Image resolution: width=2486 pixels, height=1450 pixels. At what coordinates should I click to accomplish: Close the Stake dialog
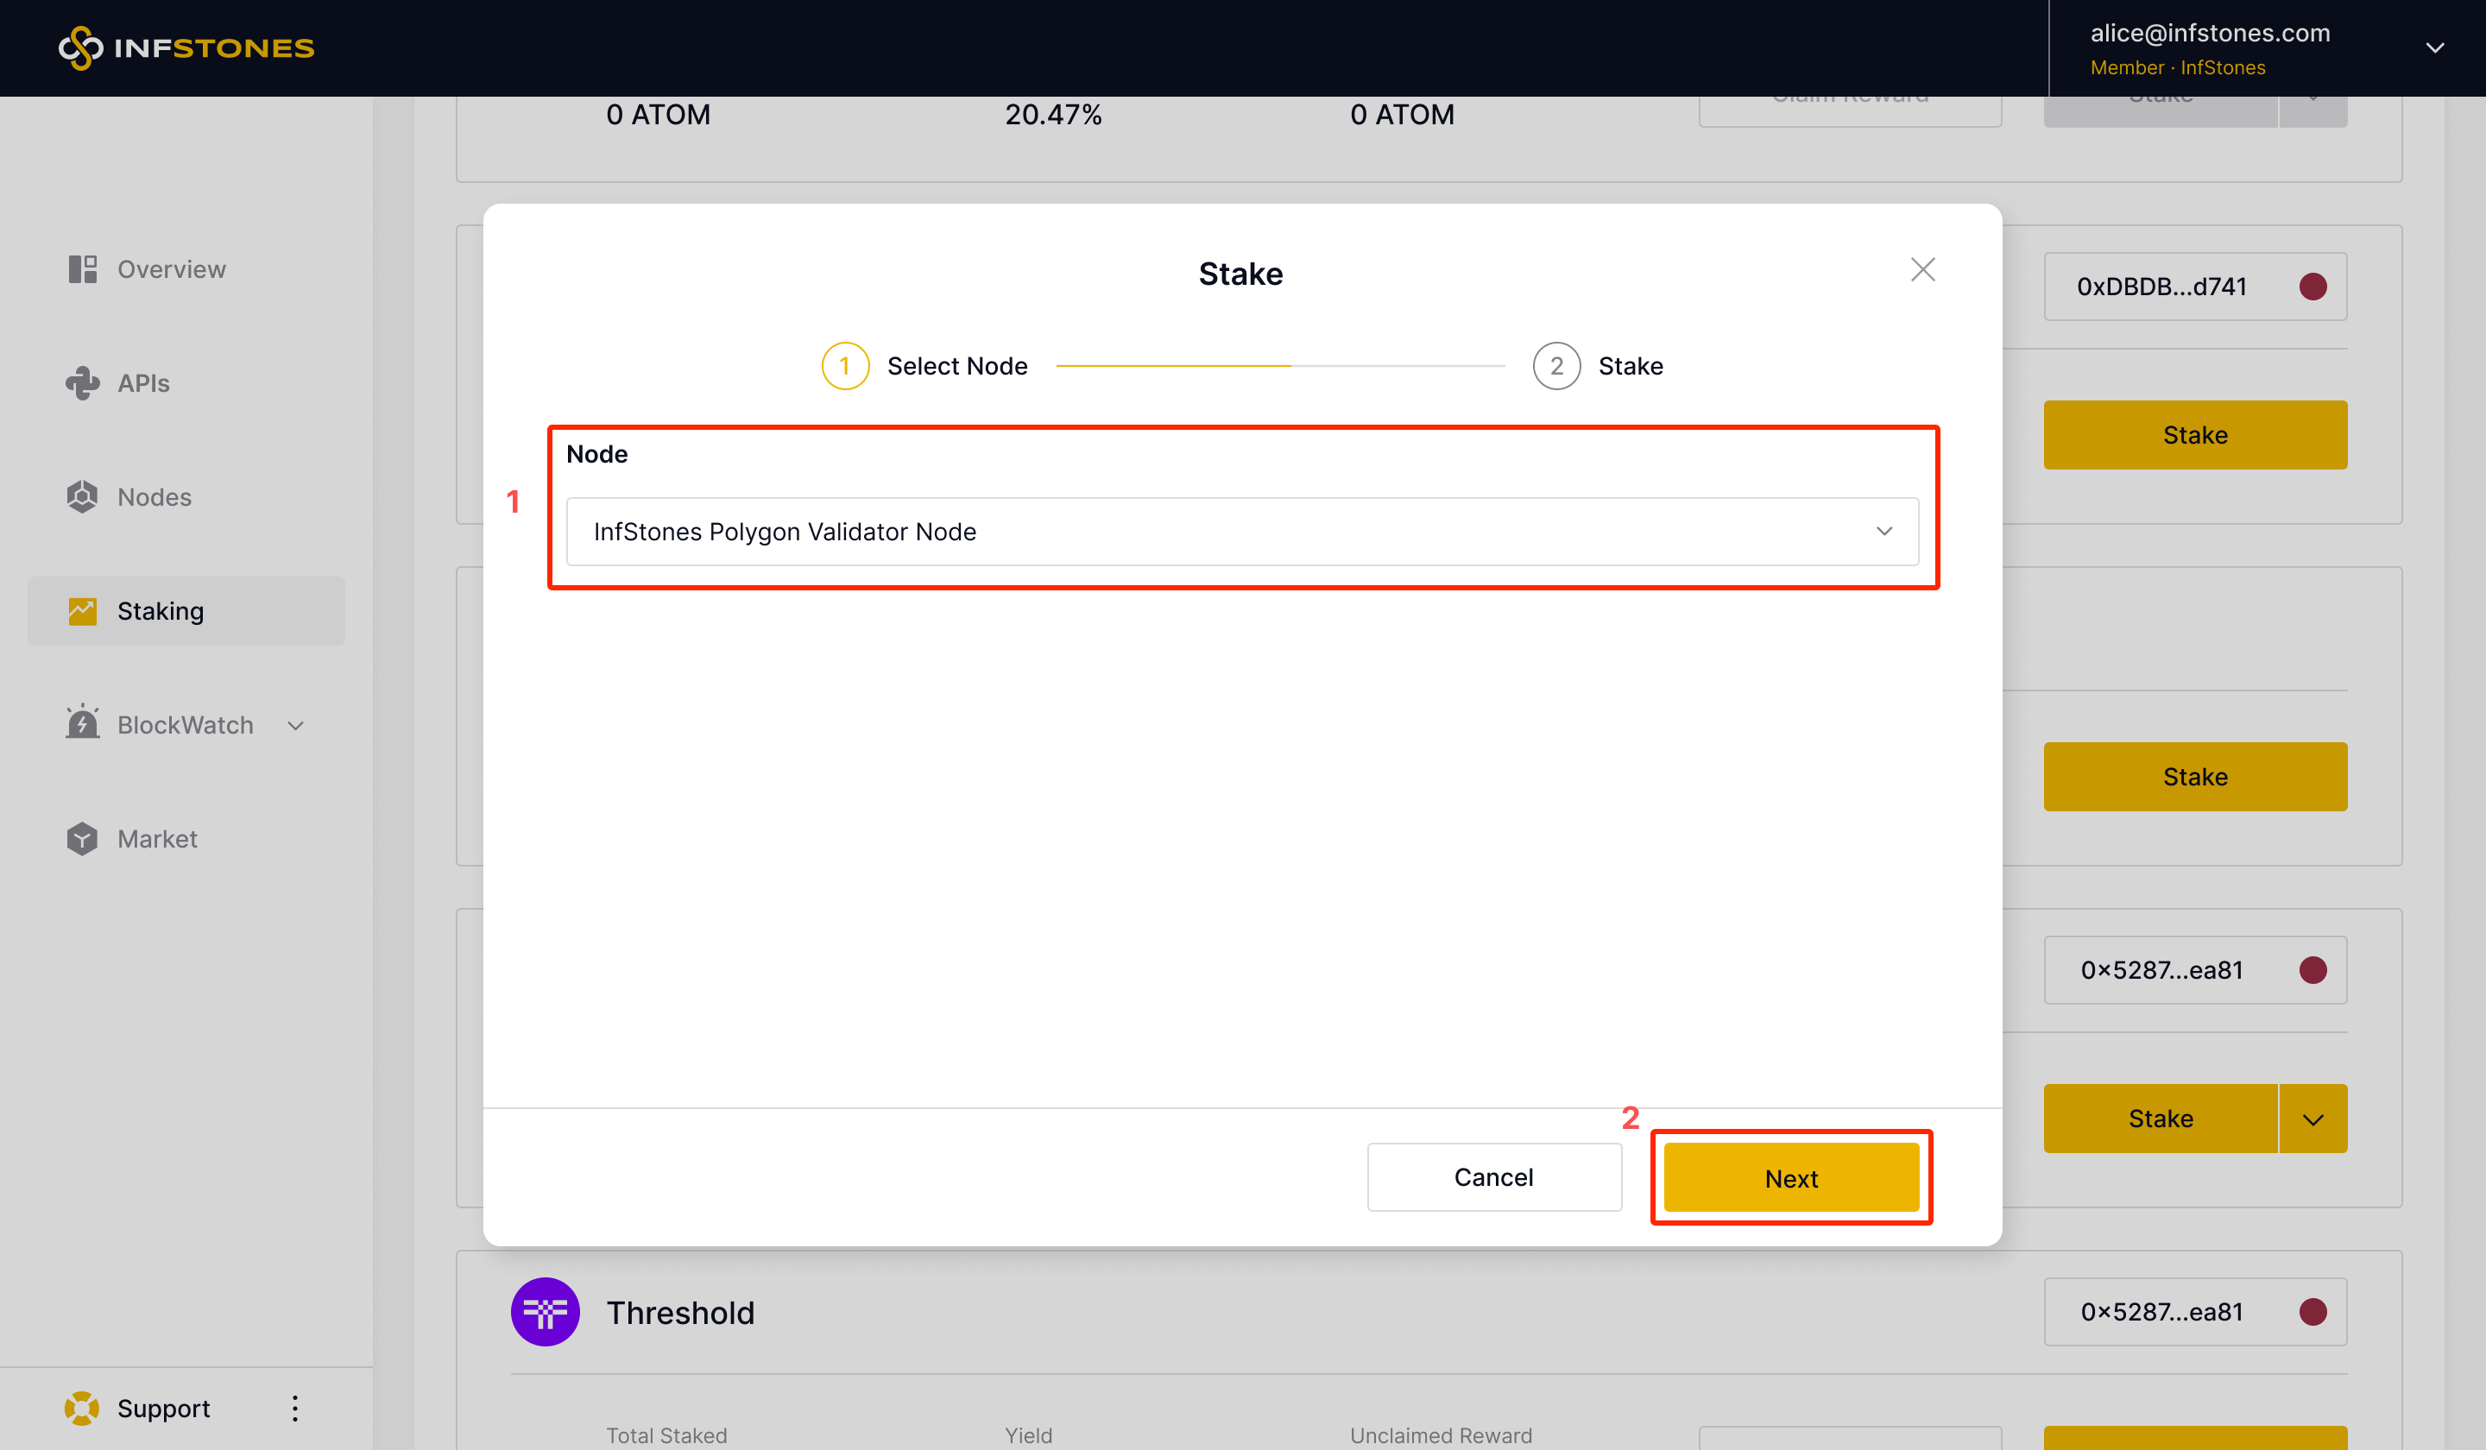pos(1922,269)
